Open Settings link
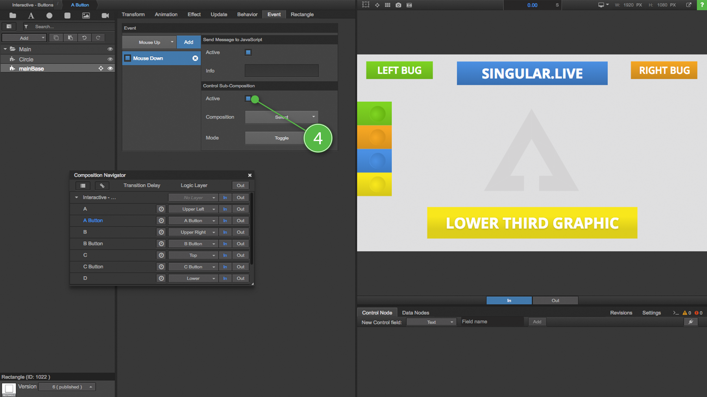Image resolution: width=707 pixels, height=397 pixels. click(652, 313)
